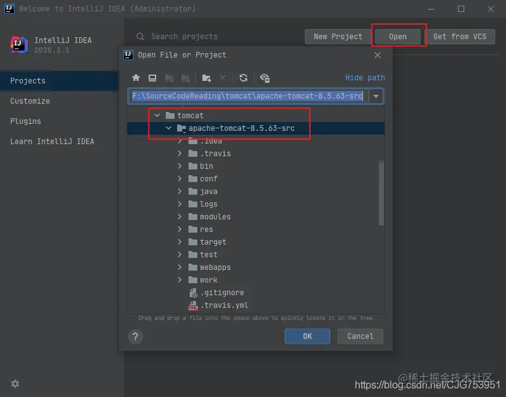Open the help question mark button

pyautogui.click(x=135, y=337)
